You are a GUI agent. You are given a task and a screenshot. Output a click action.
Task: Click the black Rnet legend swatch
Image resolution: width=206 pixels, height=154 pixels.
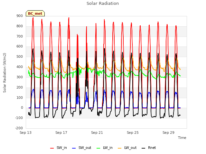tap(144, 148)
